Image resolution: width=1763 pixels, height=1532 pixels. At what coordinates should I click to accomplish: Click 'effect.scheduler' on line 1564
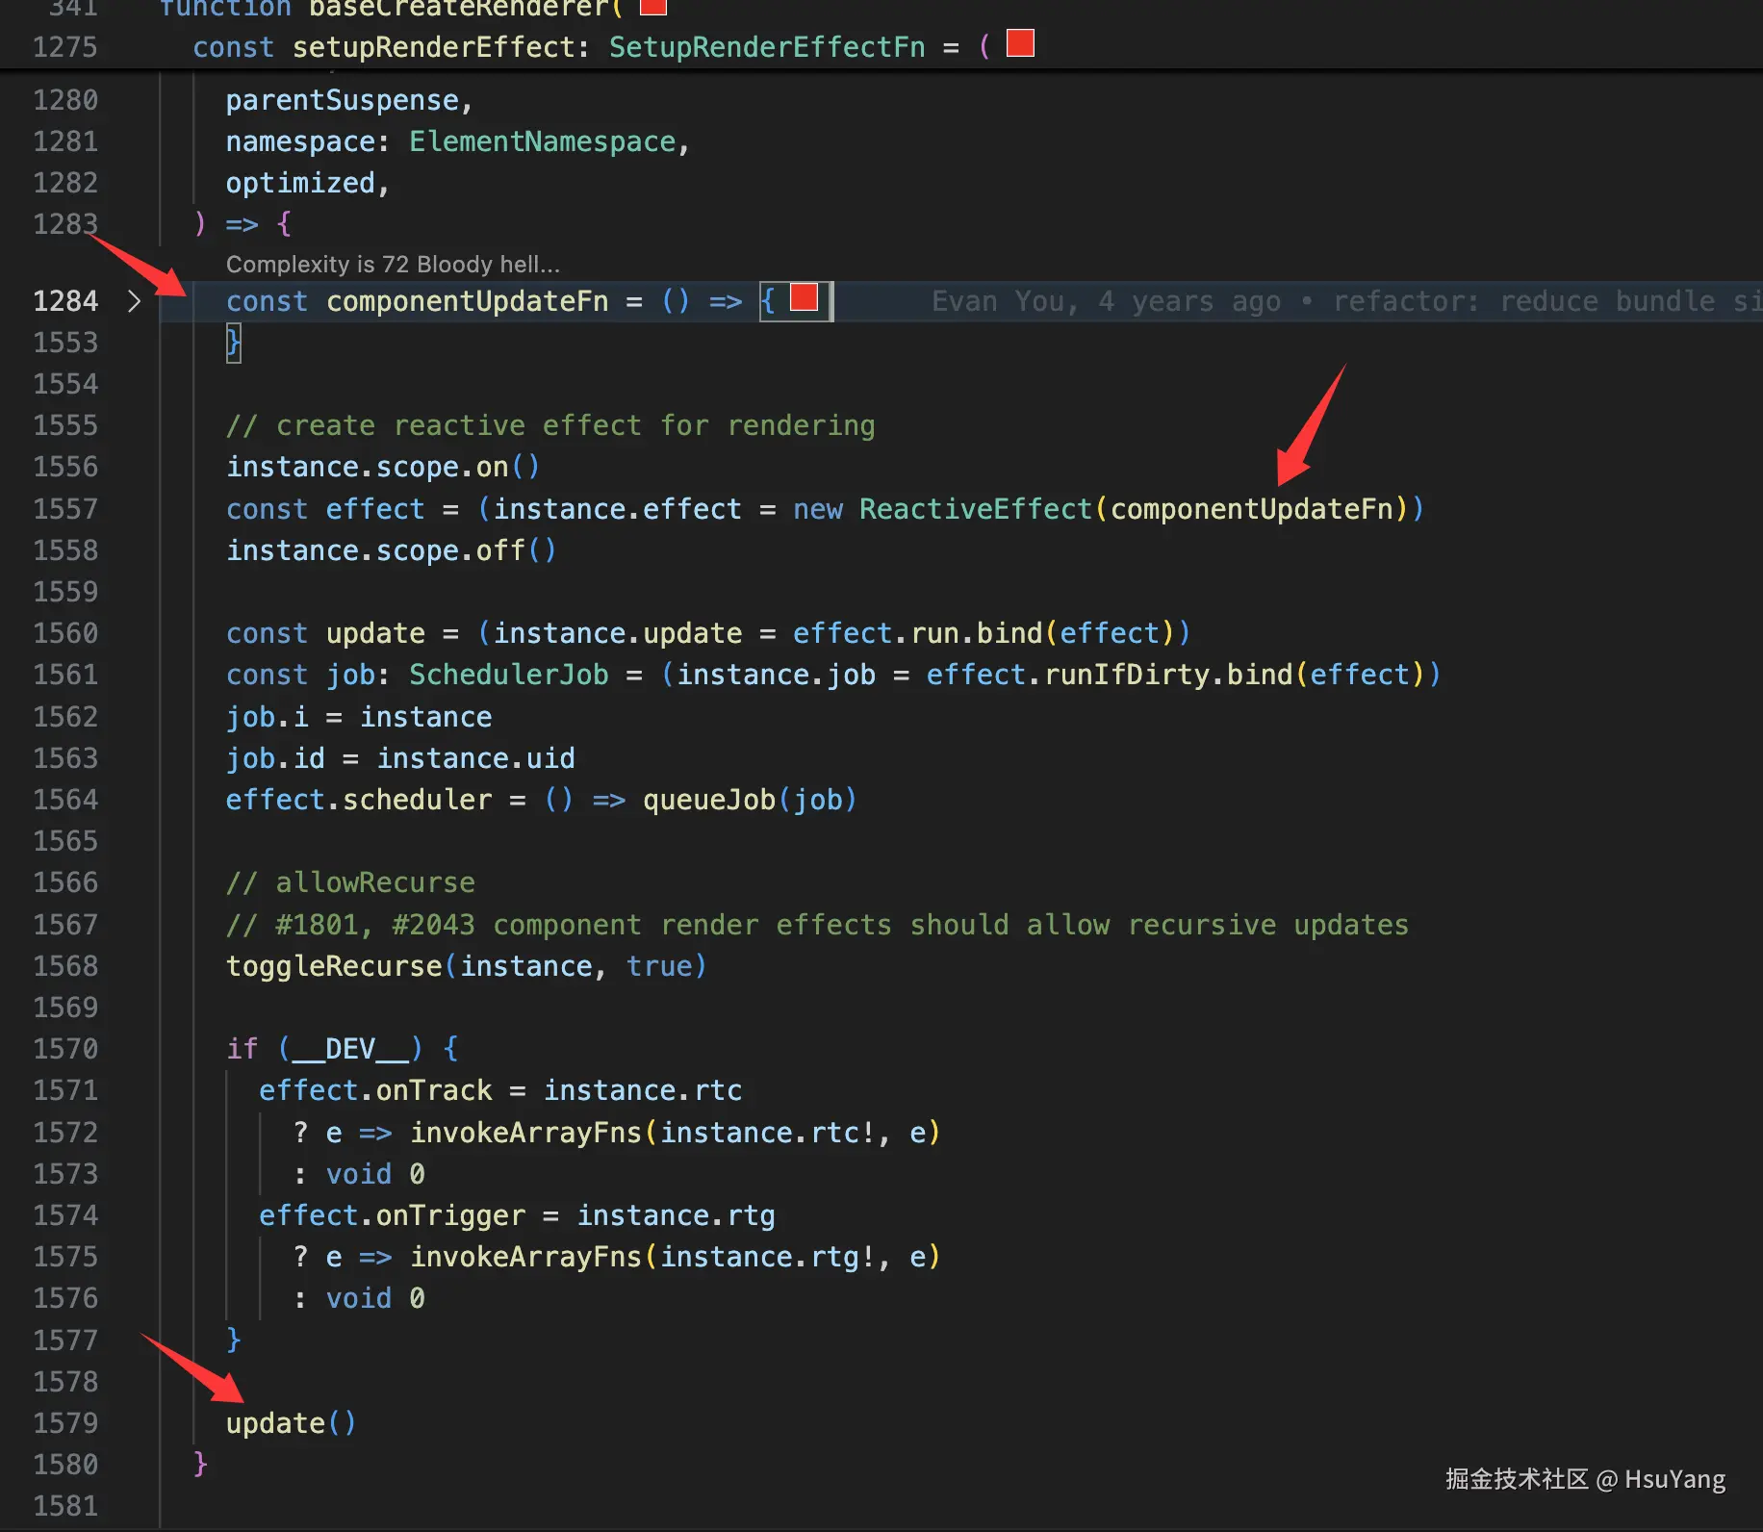tap(359, 800)
